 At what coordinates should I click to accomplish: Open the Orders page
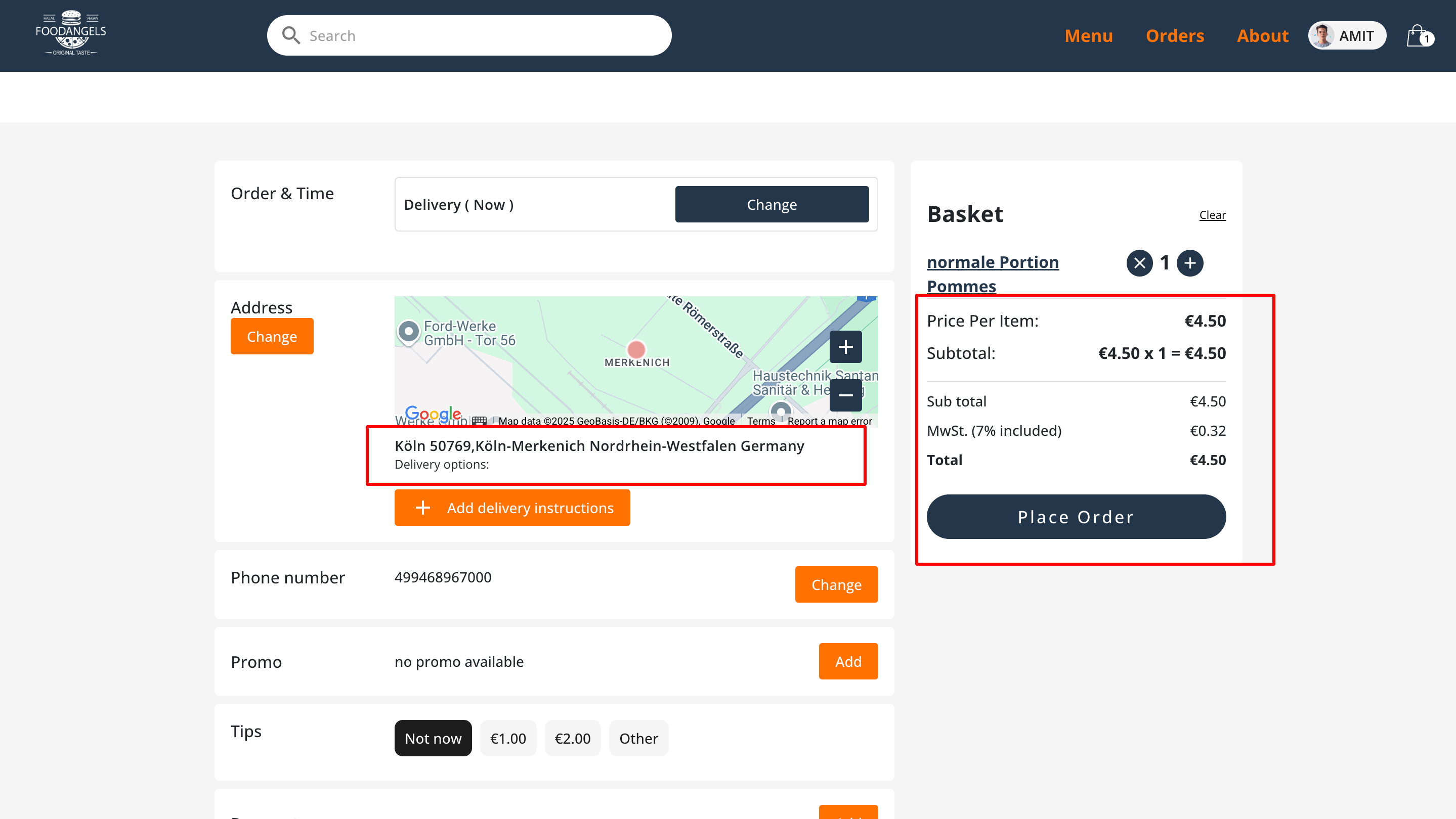(1175, 35)
